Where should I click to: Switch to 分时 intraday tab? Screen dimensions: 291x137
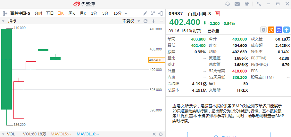[x=38, y=13]
